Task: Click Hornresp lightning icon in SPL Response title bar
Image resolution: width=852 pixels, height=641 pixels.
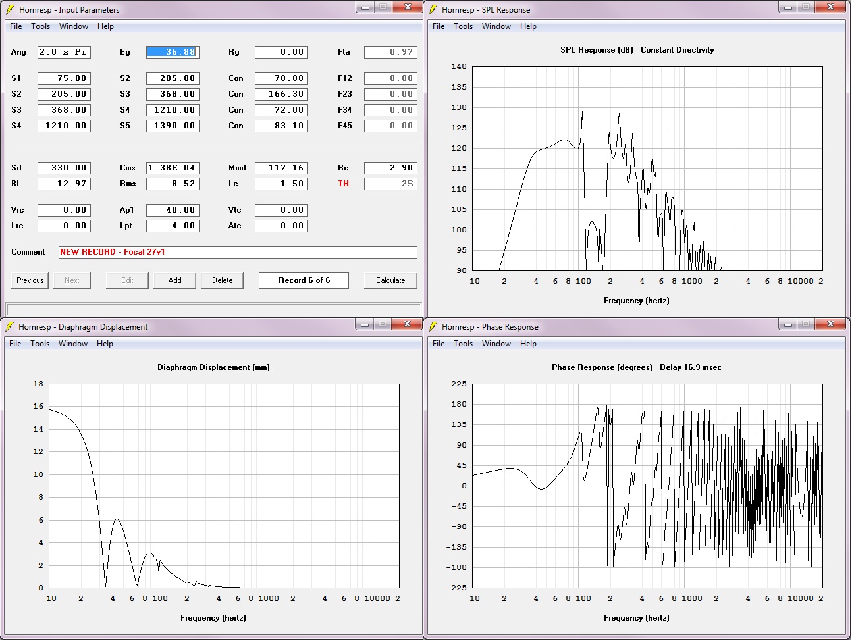Action: [433, 9]
